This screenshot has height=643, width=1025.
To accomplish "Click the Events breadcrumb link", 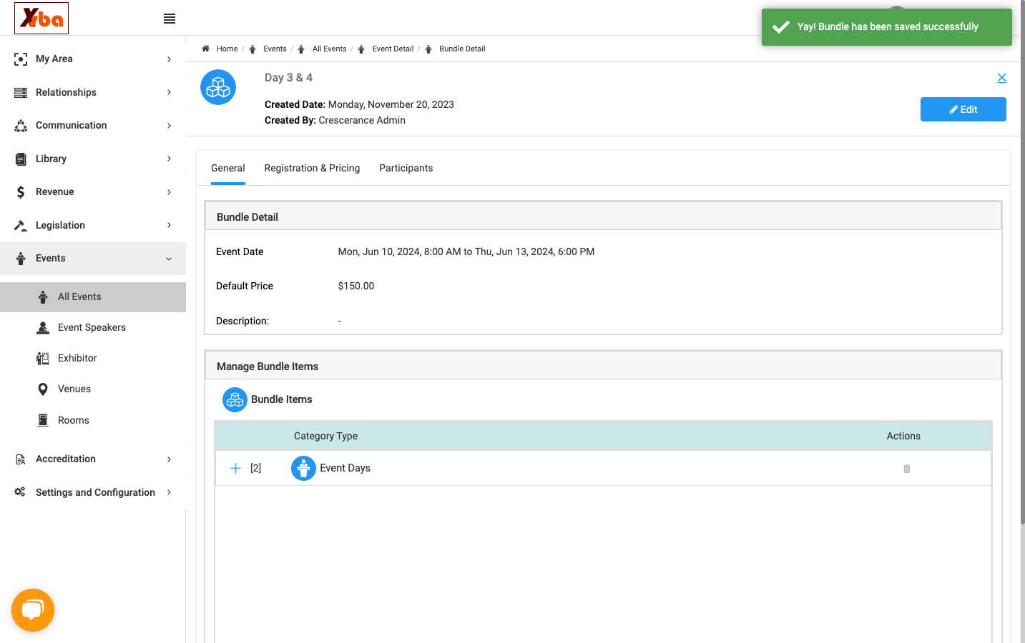I will [275, 49].
